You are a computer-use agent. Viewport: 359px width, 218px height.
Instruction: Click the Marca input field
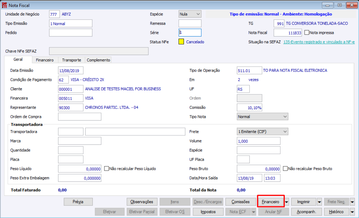point(80,141)
